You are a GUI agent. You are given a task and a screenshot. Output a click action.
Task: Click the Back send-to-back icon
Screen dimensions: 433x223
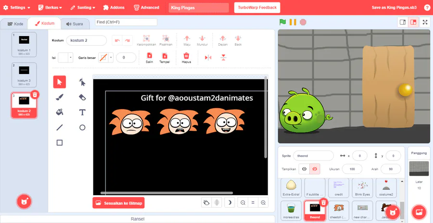238,38
